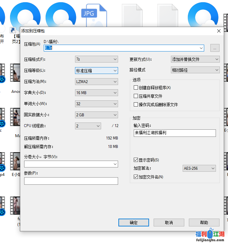
Task: Close the 添加到压缩包 dialog
Action: pyautogui.click(x=219, y=31)
